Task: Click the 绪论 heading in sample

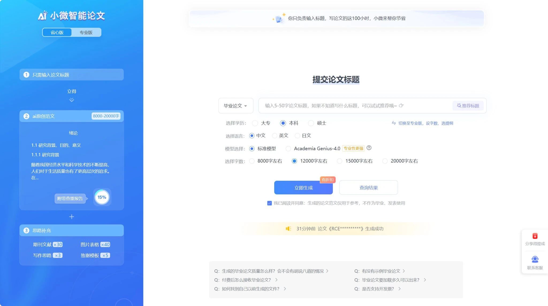Action: point(73,133)
